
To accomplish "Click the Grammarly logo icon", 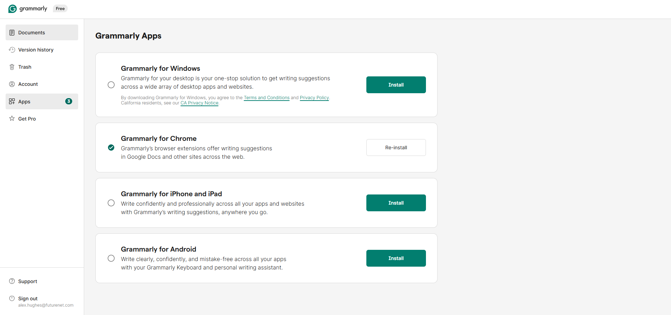I will coord(12,8).
